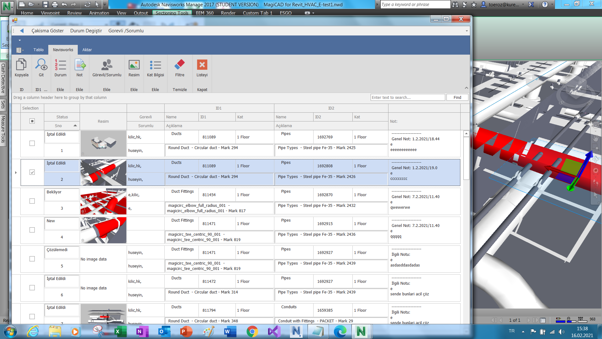602x339 pixels.
Task: Click the table vertical scrollbar up arrow
Action: pyautogui.click(x=466, y=134)
